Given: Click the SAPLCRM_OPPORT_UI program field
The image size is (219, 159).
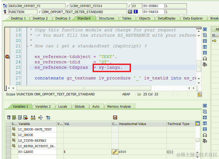Looking at the screenshot, I should click(37, 6).
